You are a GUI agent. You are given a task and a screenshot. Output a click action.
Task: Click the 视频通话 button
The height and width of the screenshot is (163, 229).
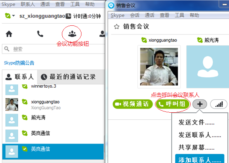pos(133,104)
